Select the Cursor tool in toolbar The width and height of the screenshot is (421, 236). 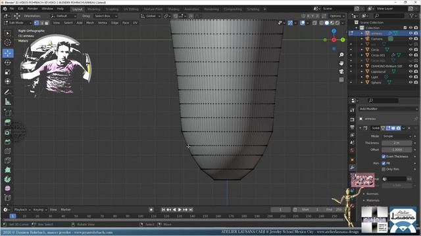(x=8, y=43)
